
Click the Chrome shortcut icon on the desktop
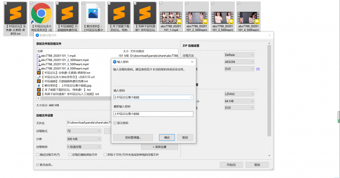pos(41,13)
